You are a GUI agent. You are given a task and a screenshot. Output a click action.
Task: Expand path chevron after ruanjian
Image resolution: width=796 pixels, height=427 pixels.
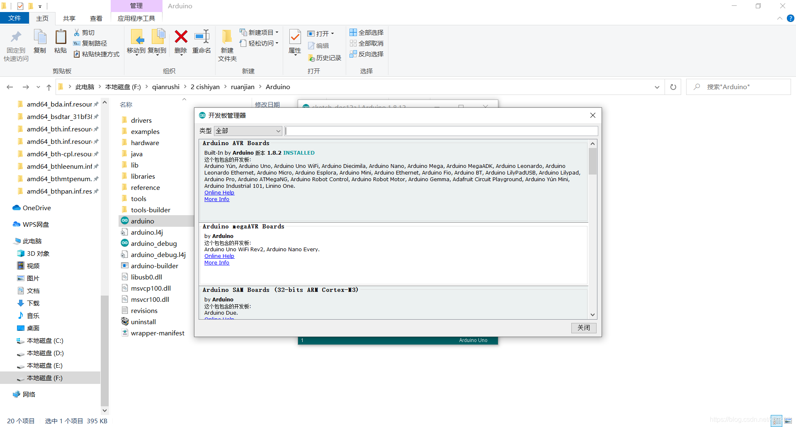pyautogui.click(x=260, y=87)
